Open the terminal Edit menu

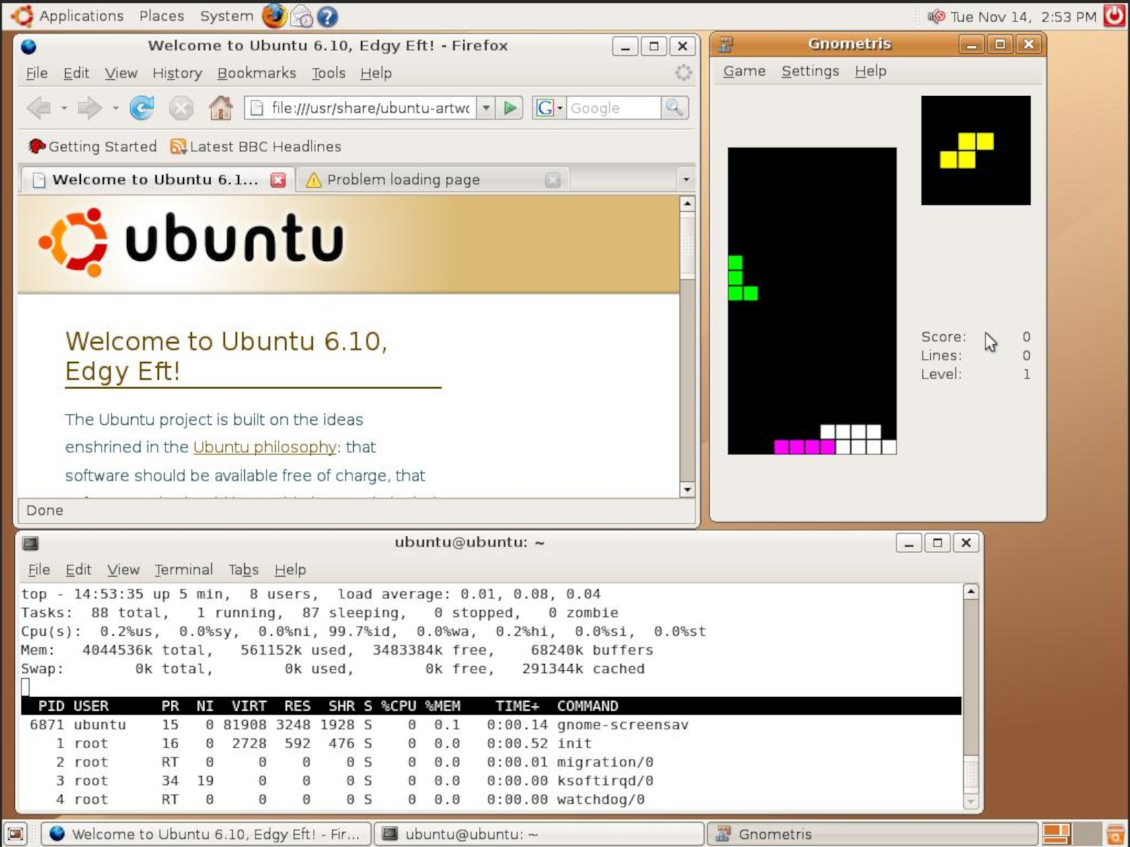78,570
